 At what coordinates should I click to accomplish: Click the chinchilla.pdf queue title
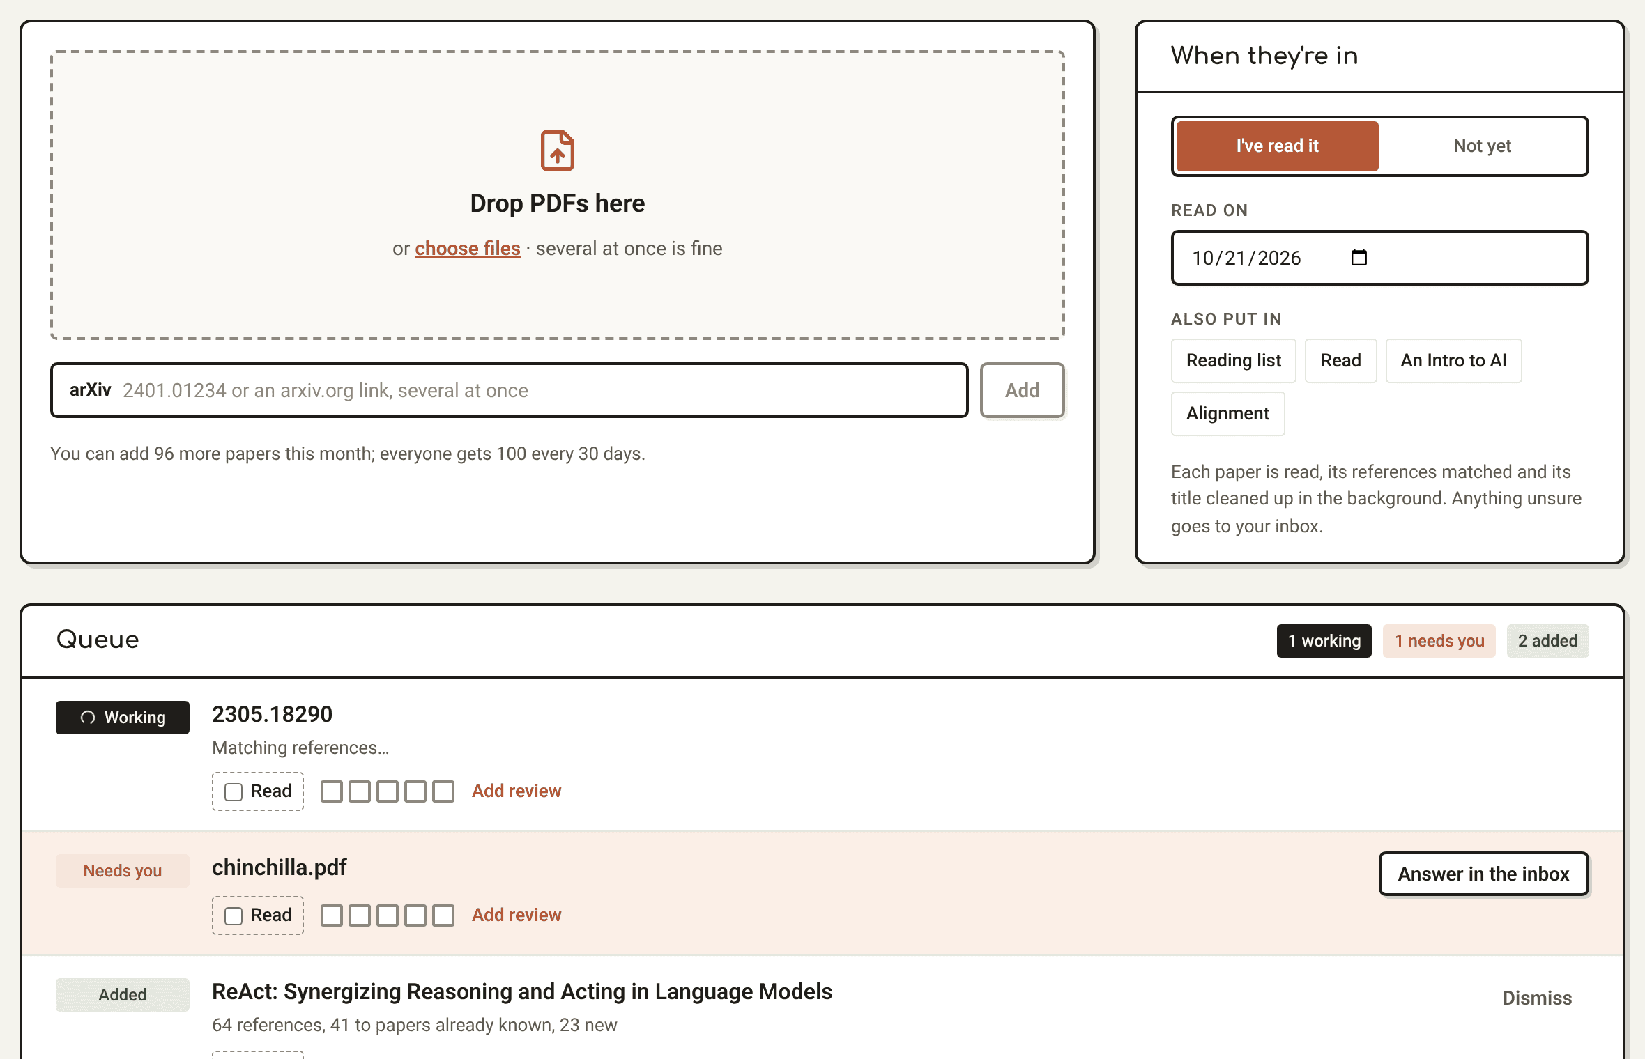279,868
